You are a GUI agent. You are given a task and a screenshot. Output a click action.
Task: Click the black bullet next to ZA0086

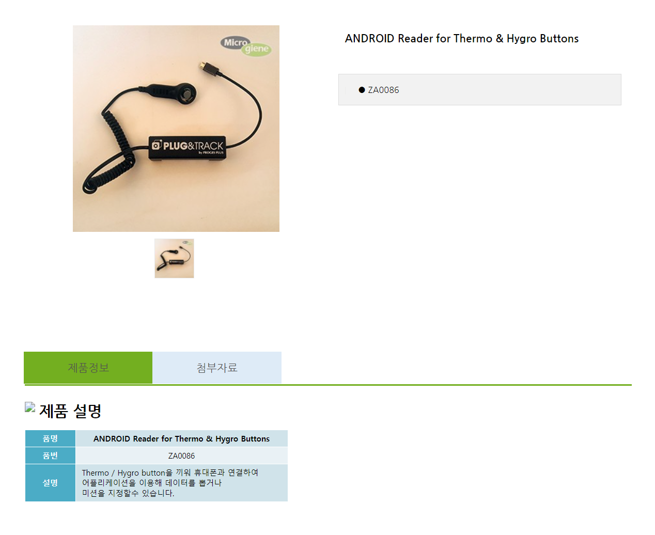pos(362,90)
